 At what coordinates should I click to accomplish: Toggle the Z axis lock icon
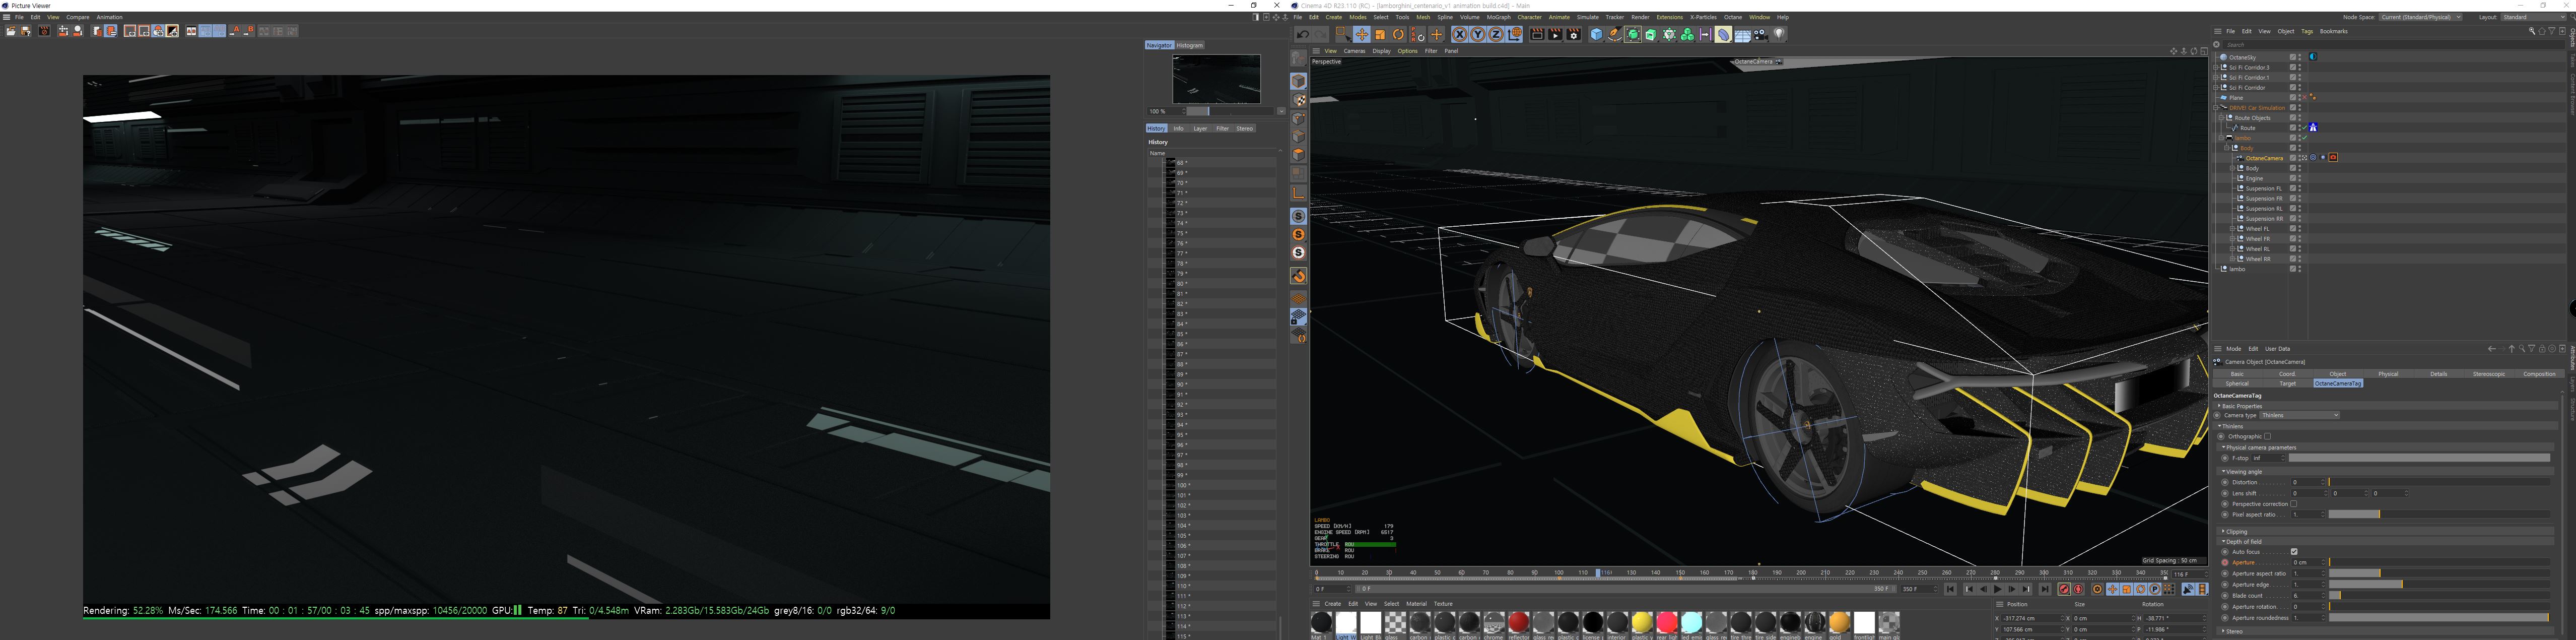[1496, 34]
